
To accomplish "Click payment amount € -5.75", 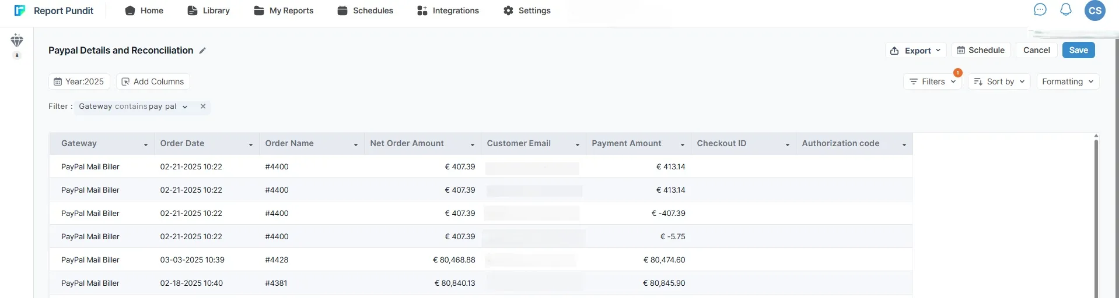I will 673,236.
